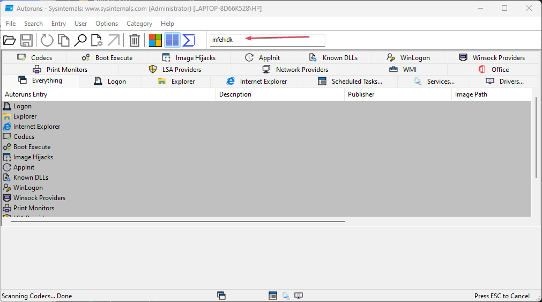Click the Delete trash can icon

(135, 40)
